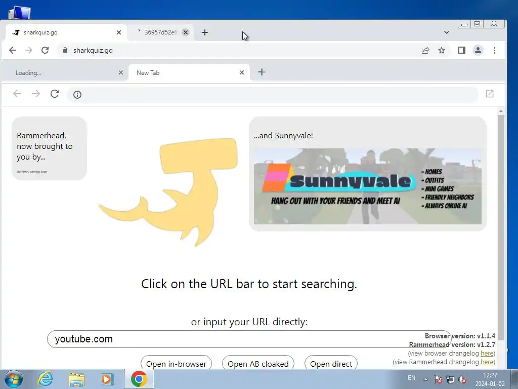This screenshot has width=518, height=389.
Task: Close the sharkquiz.gq Chrome tab
Action: tap(119, 32)
